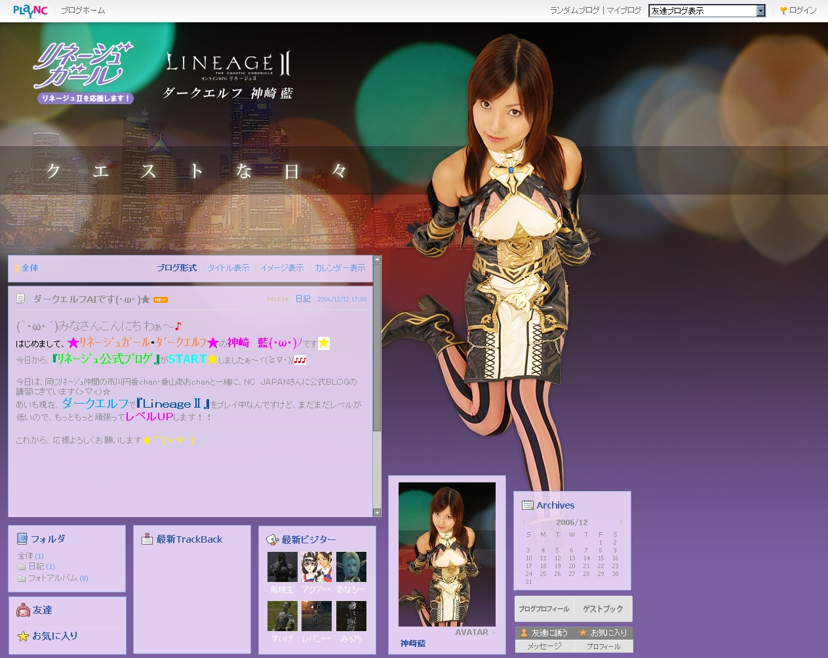Expand the 友達ブログ表示 dropdown

pos(707,10)
